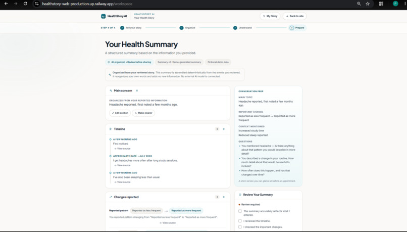Screen dimensions: 407x232
Task: Check 'The summary accurately reflects what I entered'
Action: [x=240, y=211]
